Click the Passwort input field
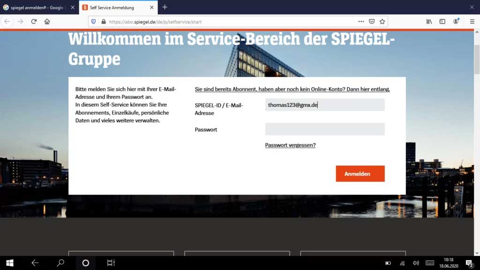Viewport: 480px width, 270px height. (324, 129)
